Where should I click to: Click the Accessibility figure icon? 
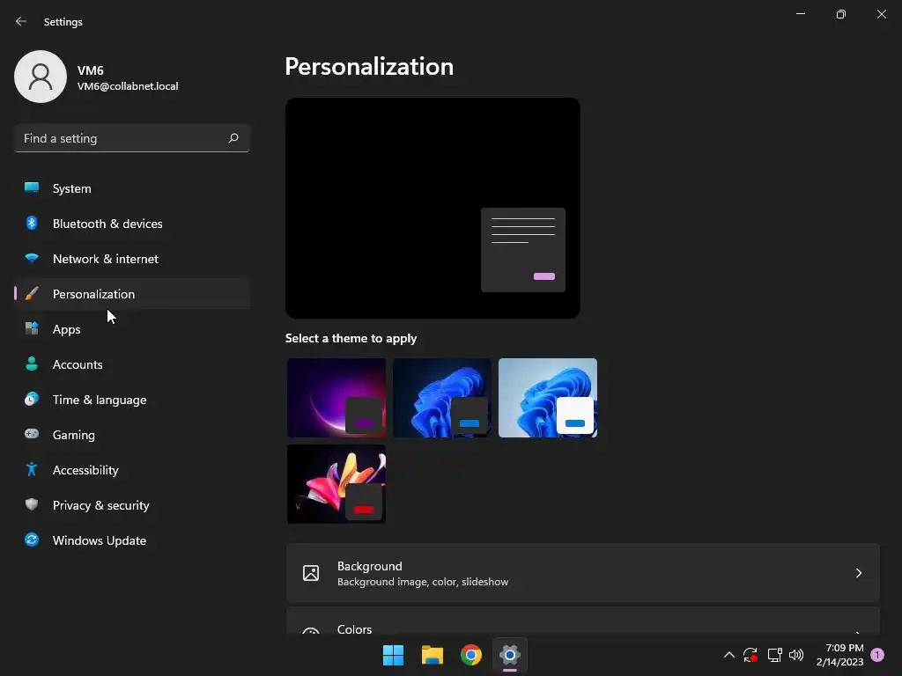tap(32, 470)
